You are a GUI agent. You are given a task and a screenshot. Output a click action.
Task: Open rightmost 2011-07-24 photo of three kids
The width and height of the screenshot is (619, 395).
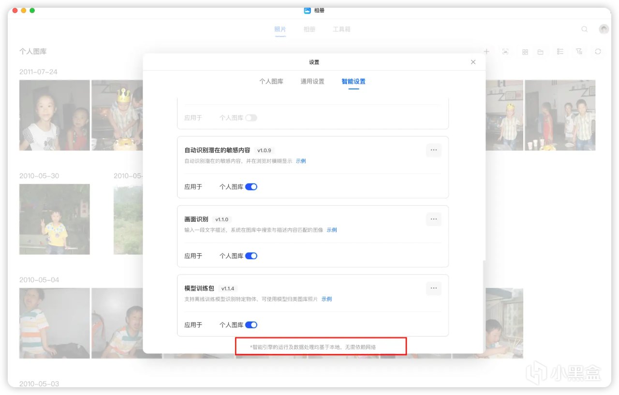(560, 115)
